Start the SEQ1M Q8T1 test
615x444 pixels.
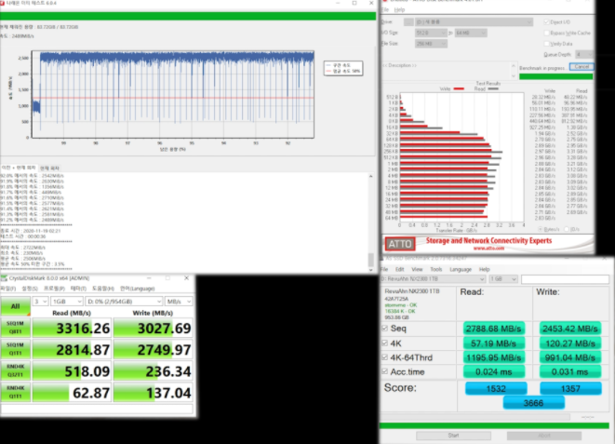coord(15,328)
